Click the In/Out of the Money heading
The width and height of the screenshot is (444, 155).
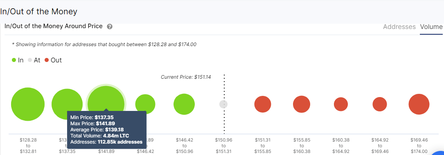(38, 11)
